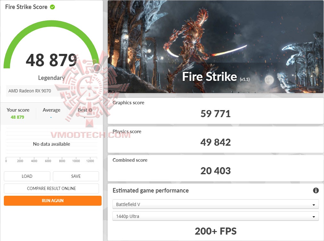
Task: Click the 200+ FPS estimate
Action: [x=215, y=231]
